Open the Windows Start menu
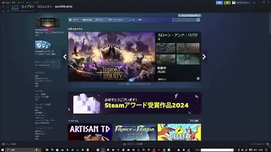 [x=3, y=150]
